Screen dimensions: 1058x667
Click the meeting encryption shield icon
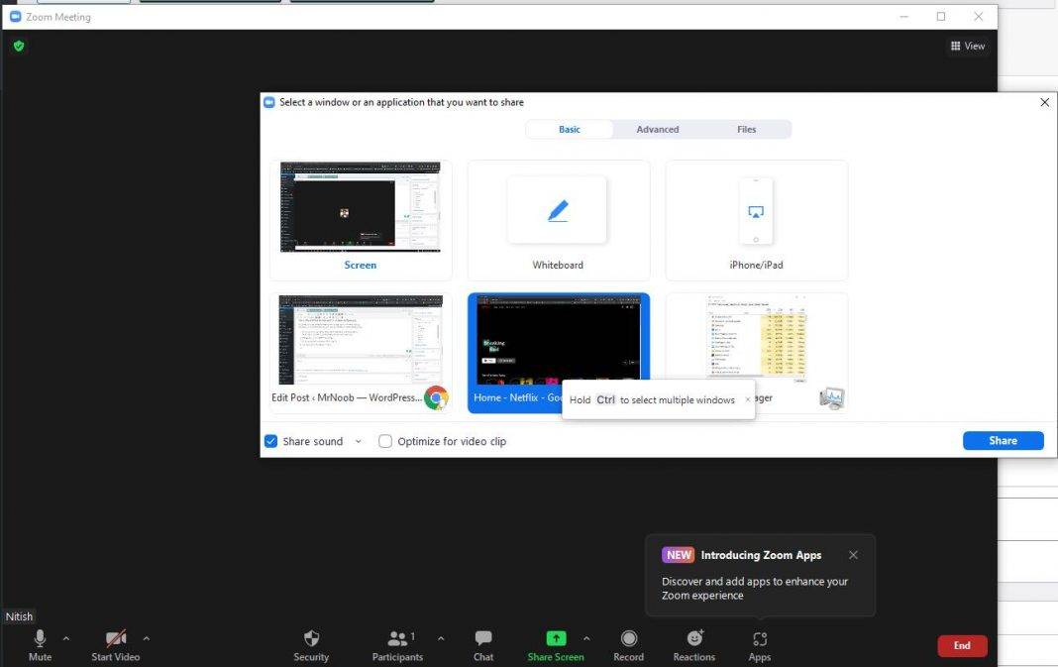point(18,46)
